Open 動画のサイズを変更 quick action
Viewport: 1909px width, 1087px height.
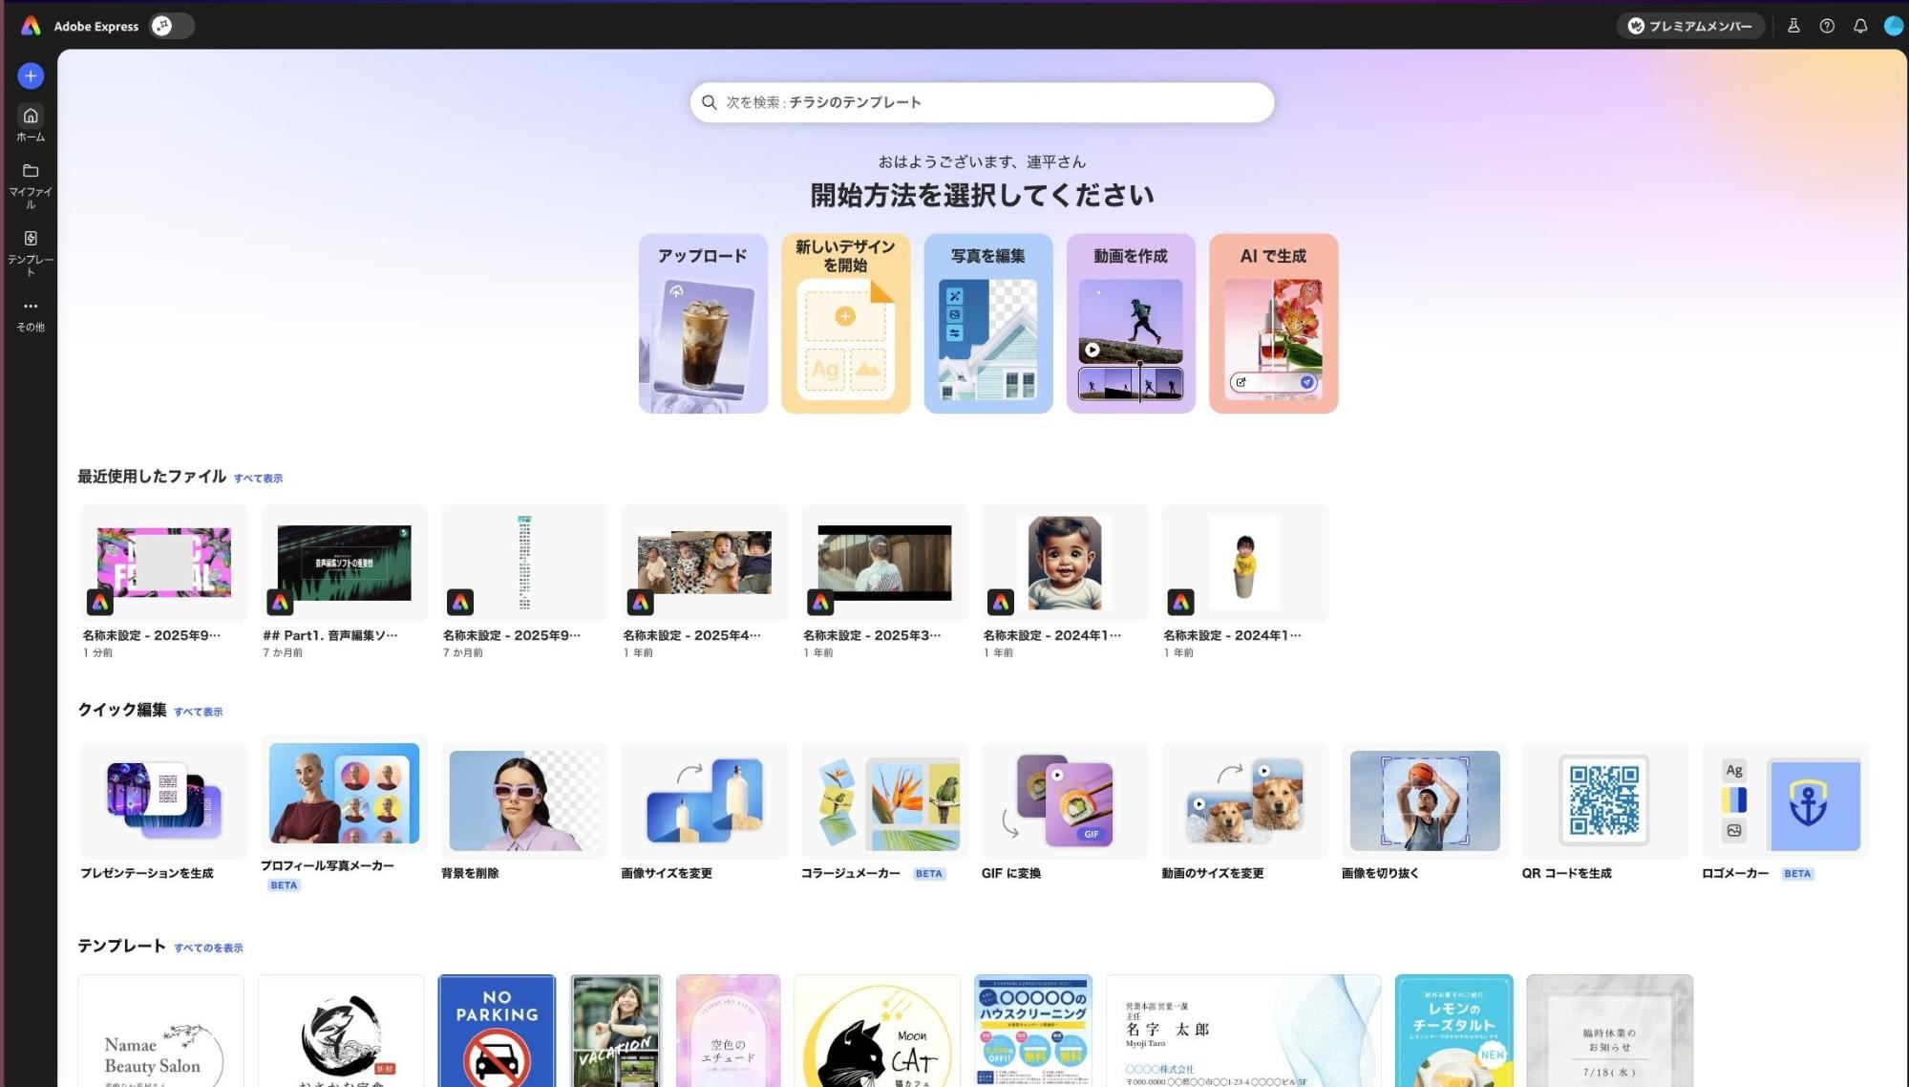[1244, 812]
